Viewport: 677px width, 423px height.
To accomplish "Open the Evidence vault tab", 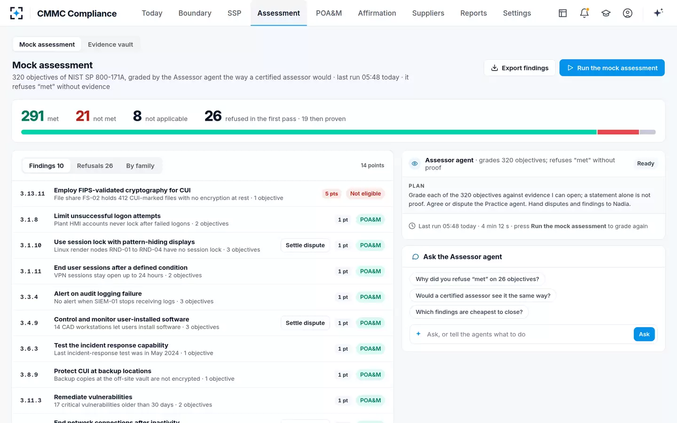I will coord(110,45).
